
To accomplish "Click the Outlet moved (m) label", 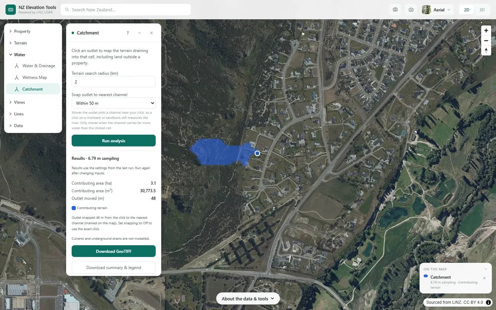I will pyautogui.click(x=88, y=198).
